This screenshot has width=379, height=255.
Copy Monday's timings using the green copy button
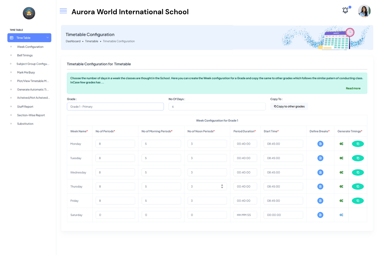click(358, 144)
